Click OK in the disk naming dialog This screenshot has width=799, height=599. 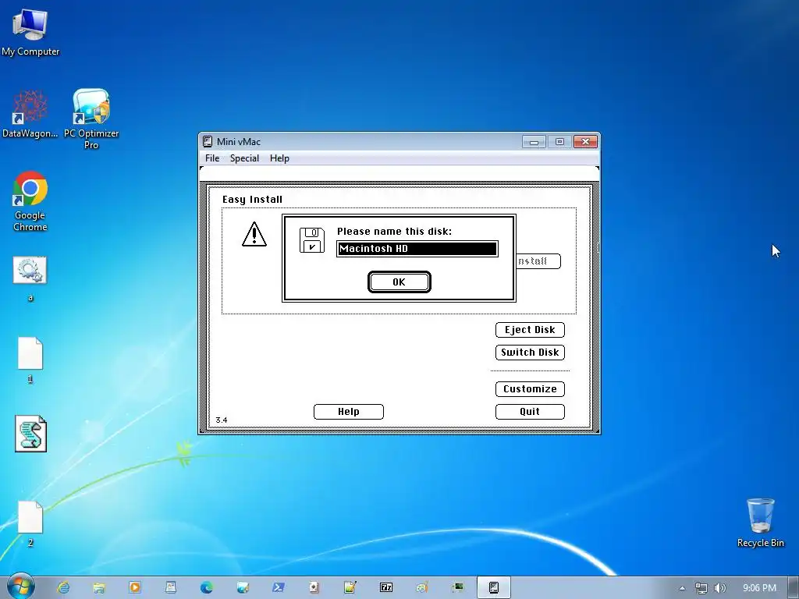coord(399,282)
